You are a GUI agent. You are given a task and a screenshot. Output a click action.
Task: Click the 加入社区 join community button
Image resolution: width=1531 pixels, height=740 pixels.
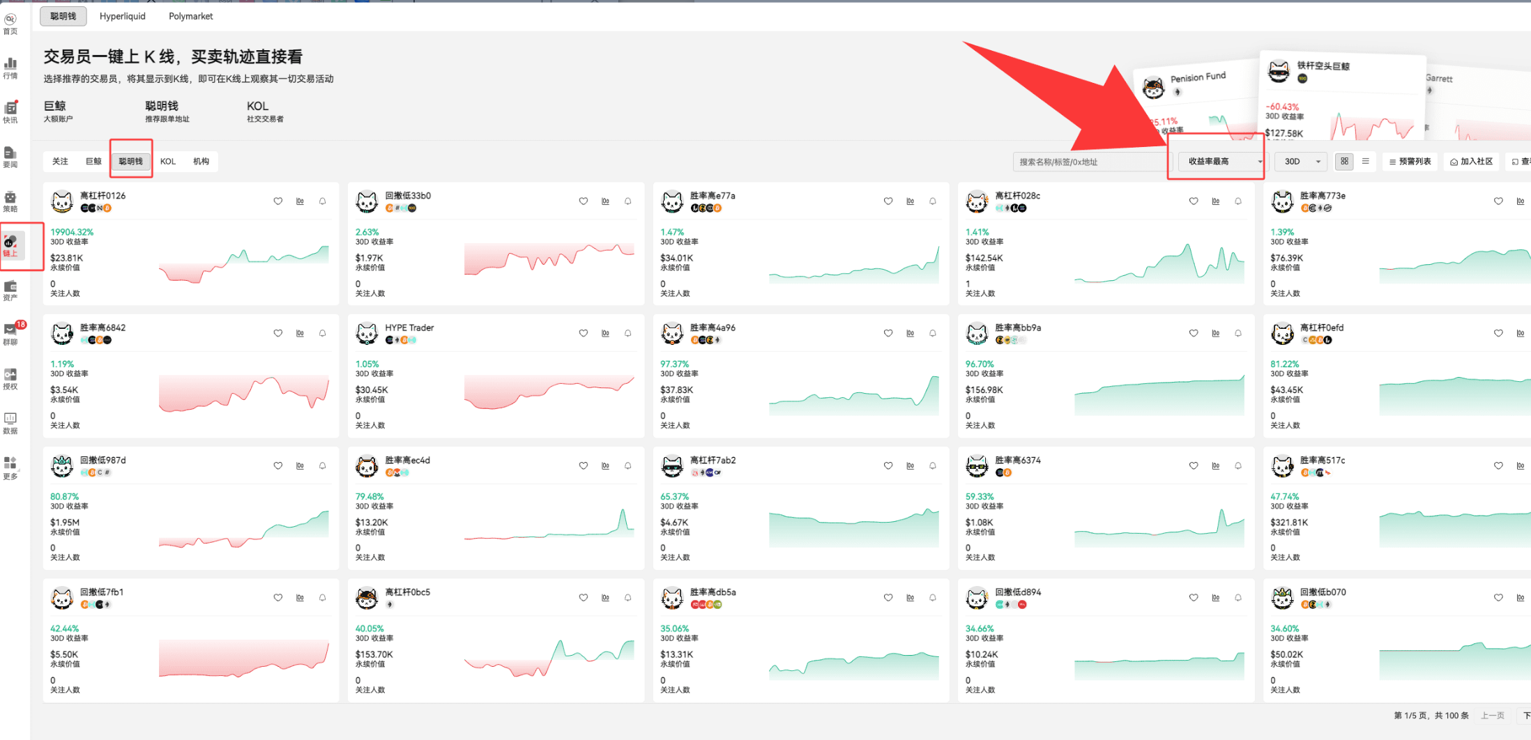point(1471,162)
